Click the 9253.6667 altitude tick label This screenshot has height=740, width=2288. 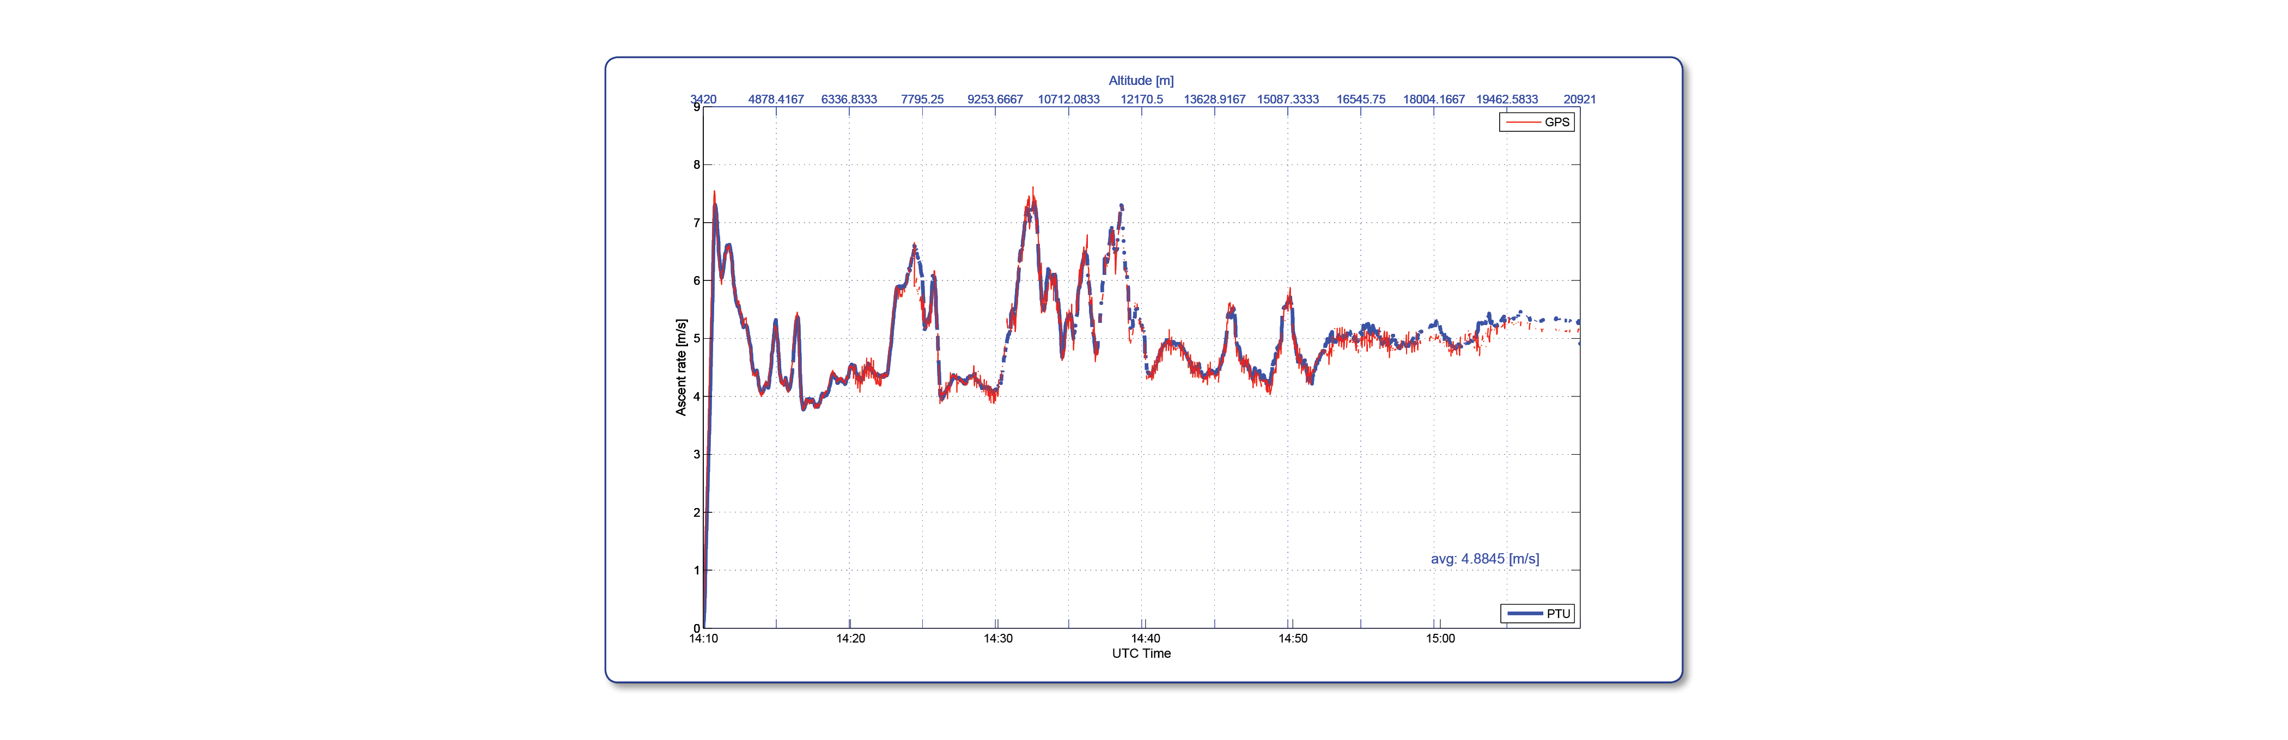coord(995,100)
